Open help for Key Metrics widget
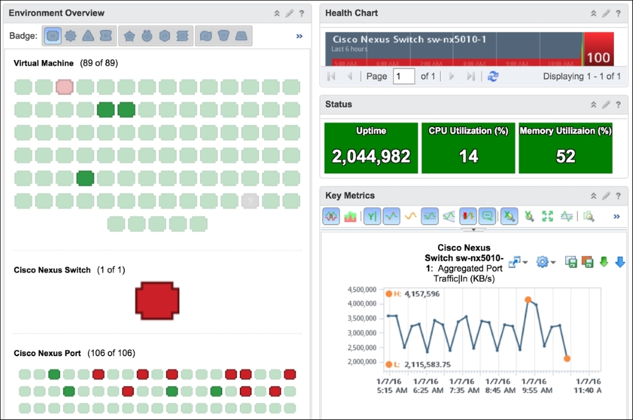The width and height of the screenshot is (633, 420). tap(618, 195)
